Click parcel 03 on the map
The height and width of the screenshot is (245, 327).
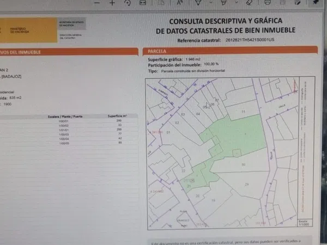pyautogui.click(x=183, y=114)
